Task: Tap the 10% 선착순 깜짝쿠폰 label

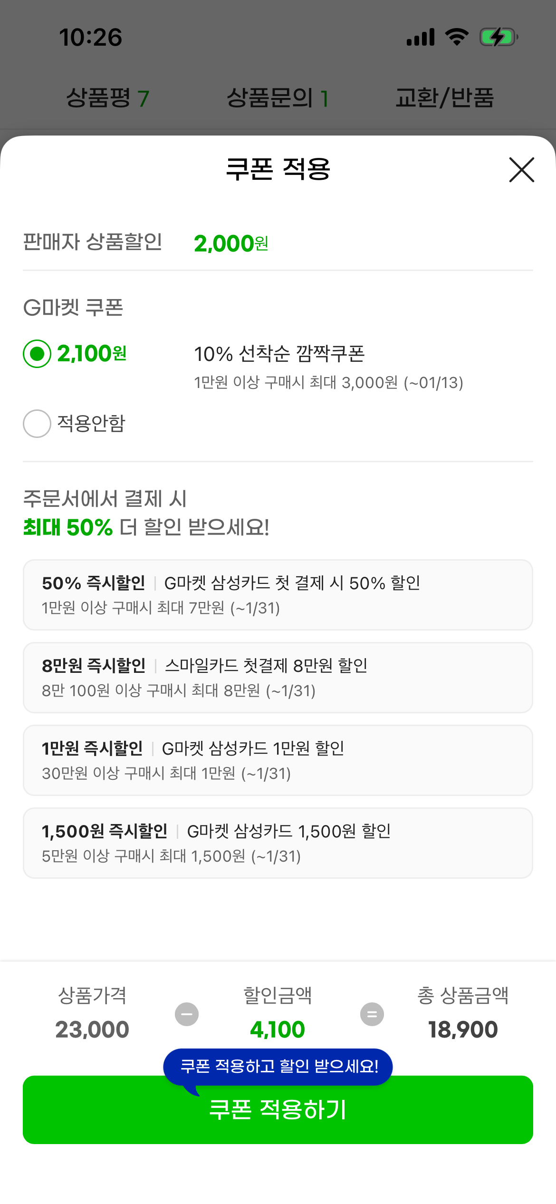Action: click(279, 354)
